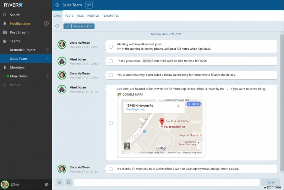Click the Promote to Post button

click(x=79, y=26)
